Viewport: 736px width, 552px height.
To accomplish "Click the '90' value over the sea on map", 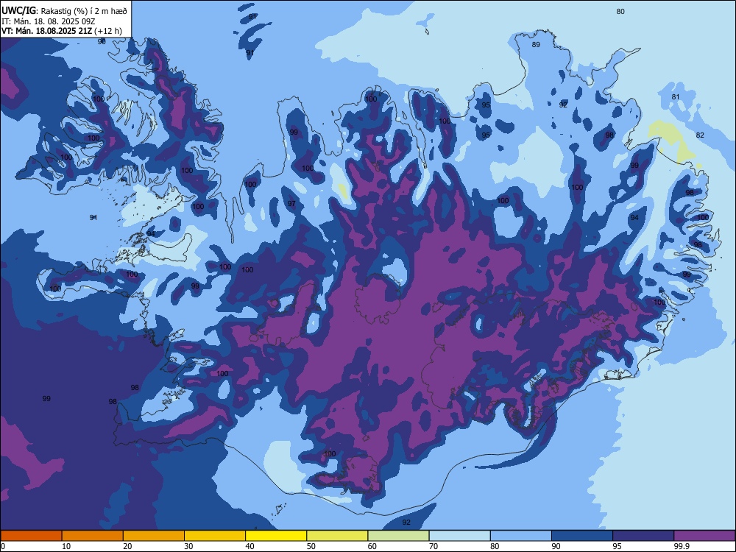I will (x=102, y=41).
